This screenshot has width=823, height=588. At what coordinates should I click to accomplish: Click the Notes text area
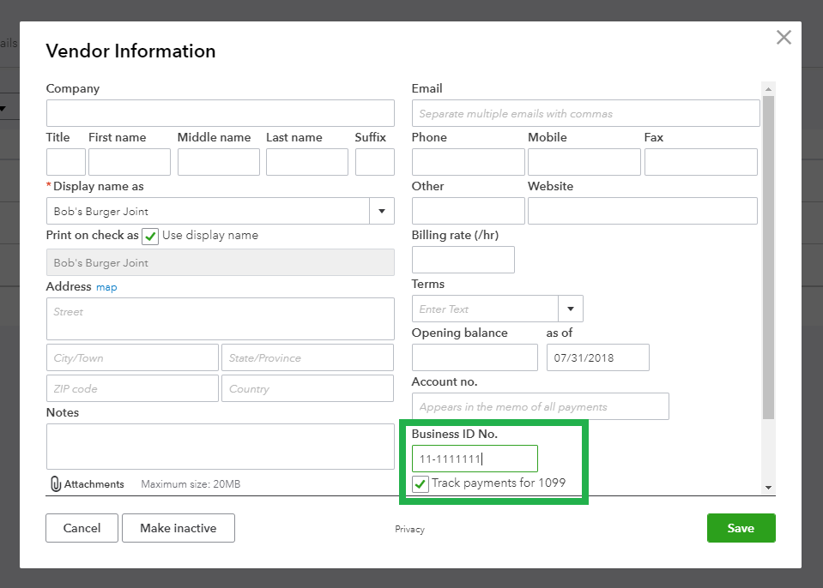tap(221, 446)
